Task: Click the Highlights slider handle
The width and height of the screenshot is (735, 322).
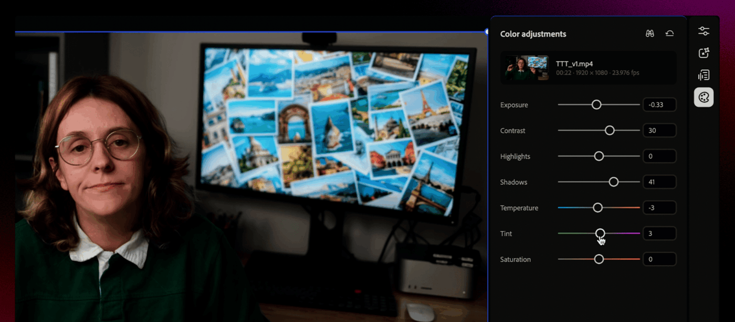Action: click(599, 156)
